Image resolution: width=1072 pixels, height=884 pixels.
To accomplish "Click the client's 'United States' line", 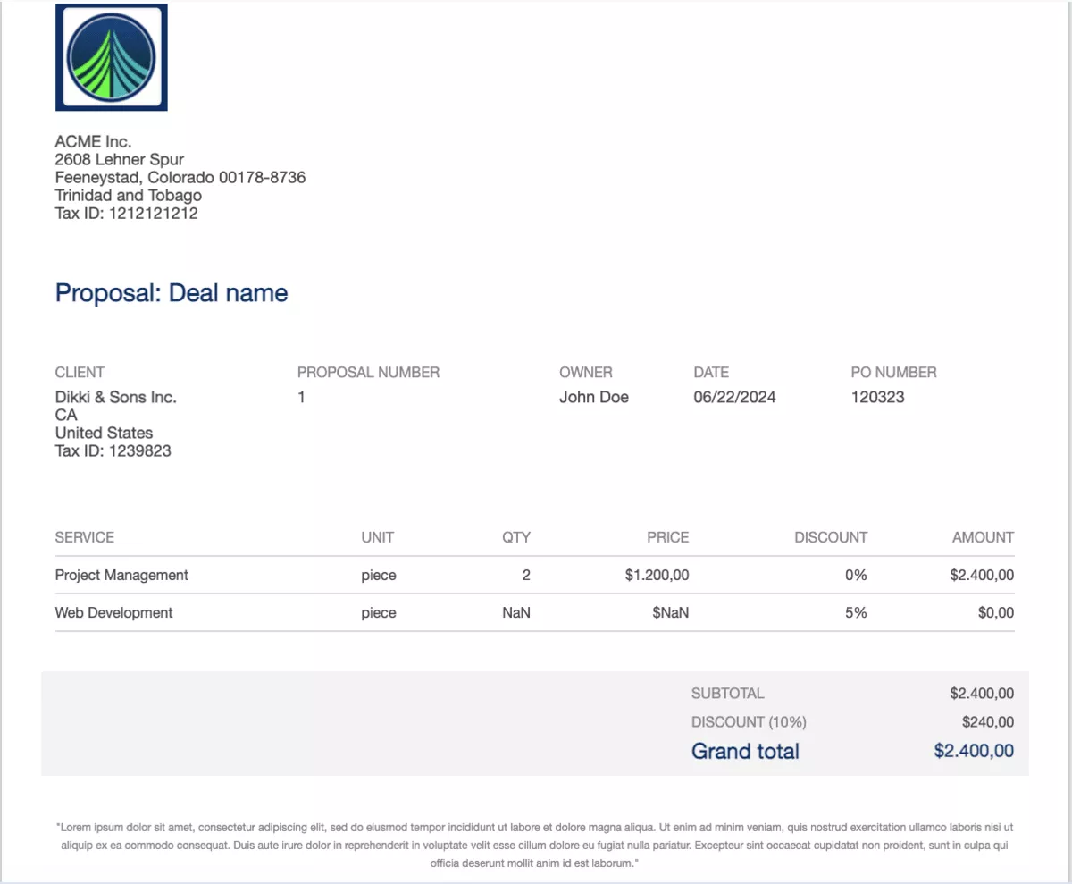I will pos(104,433).
